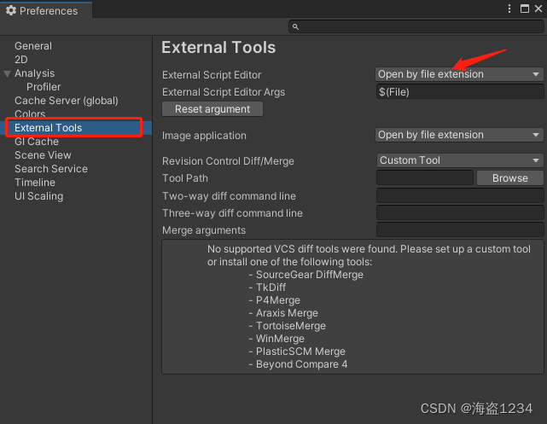Open GI Cache preferences

pos(37,142)
